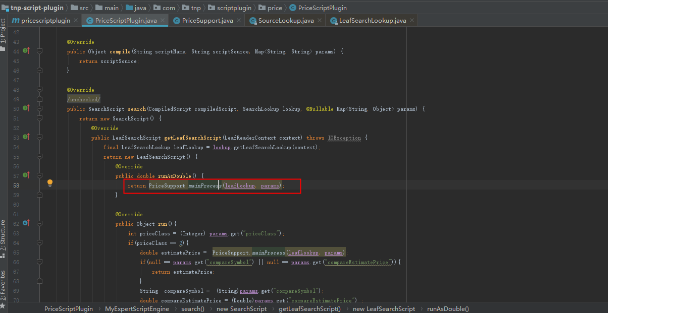Click the implements-method gutter icon on line 57
This screenshot has height=313, width=679.
[26, 175]
